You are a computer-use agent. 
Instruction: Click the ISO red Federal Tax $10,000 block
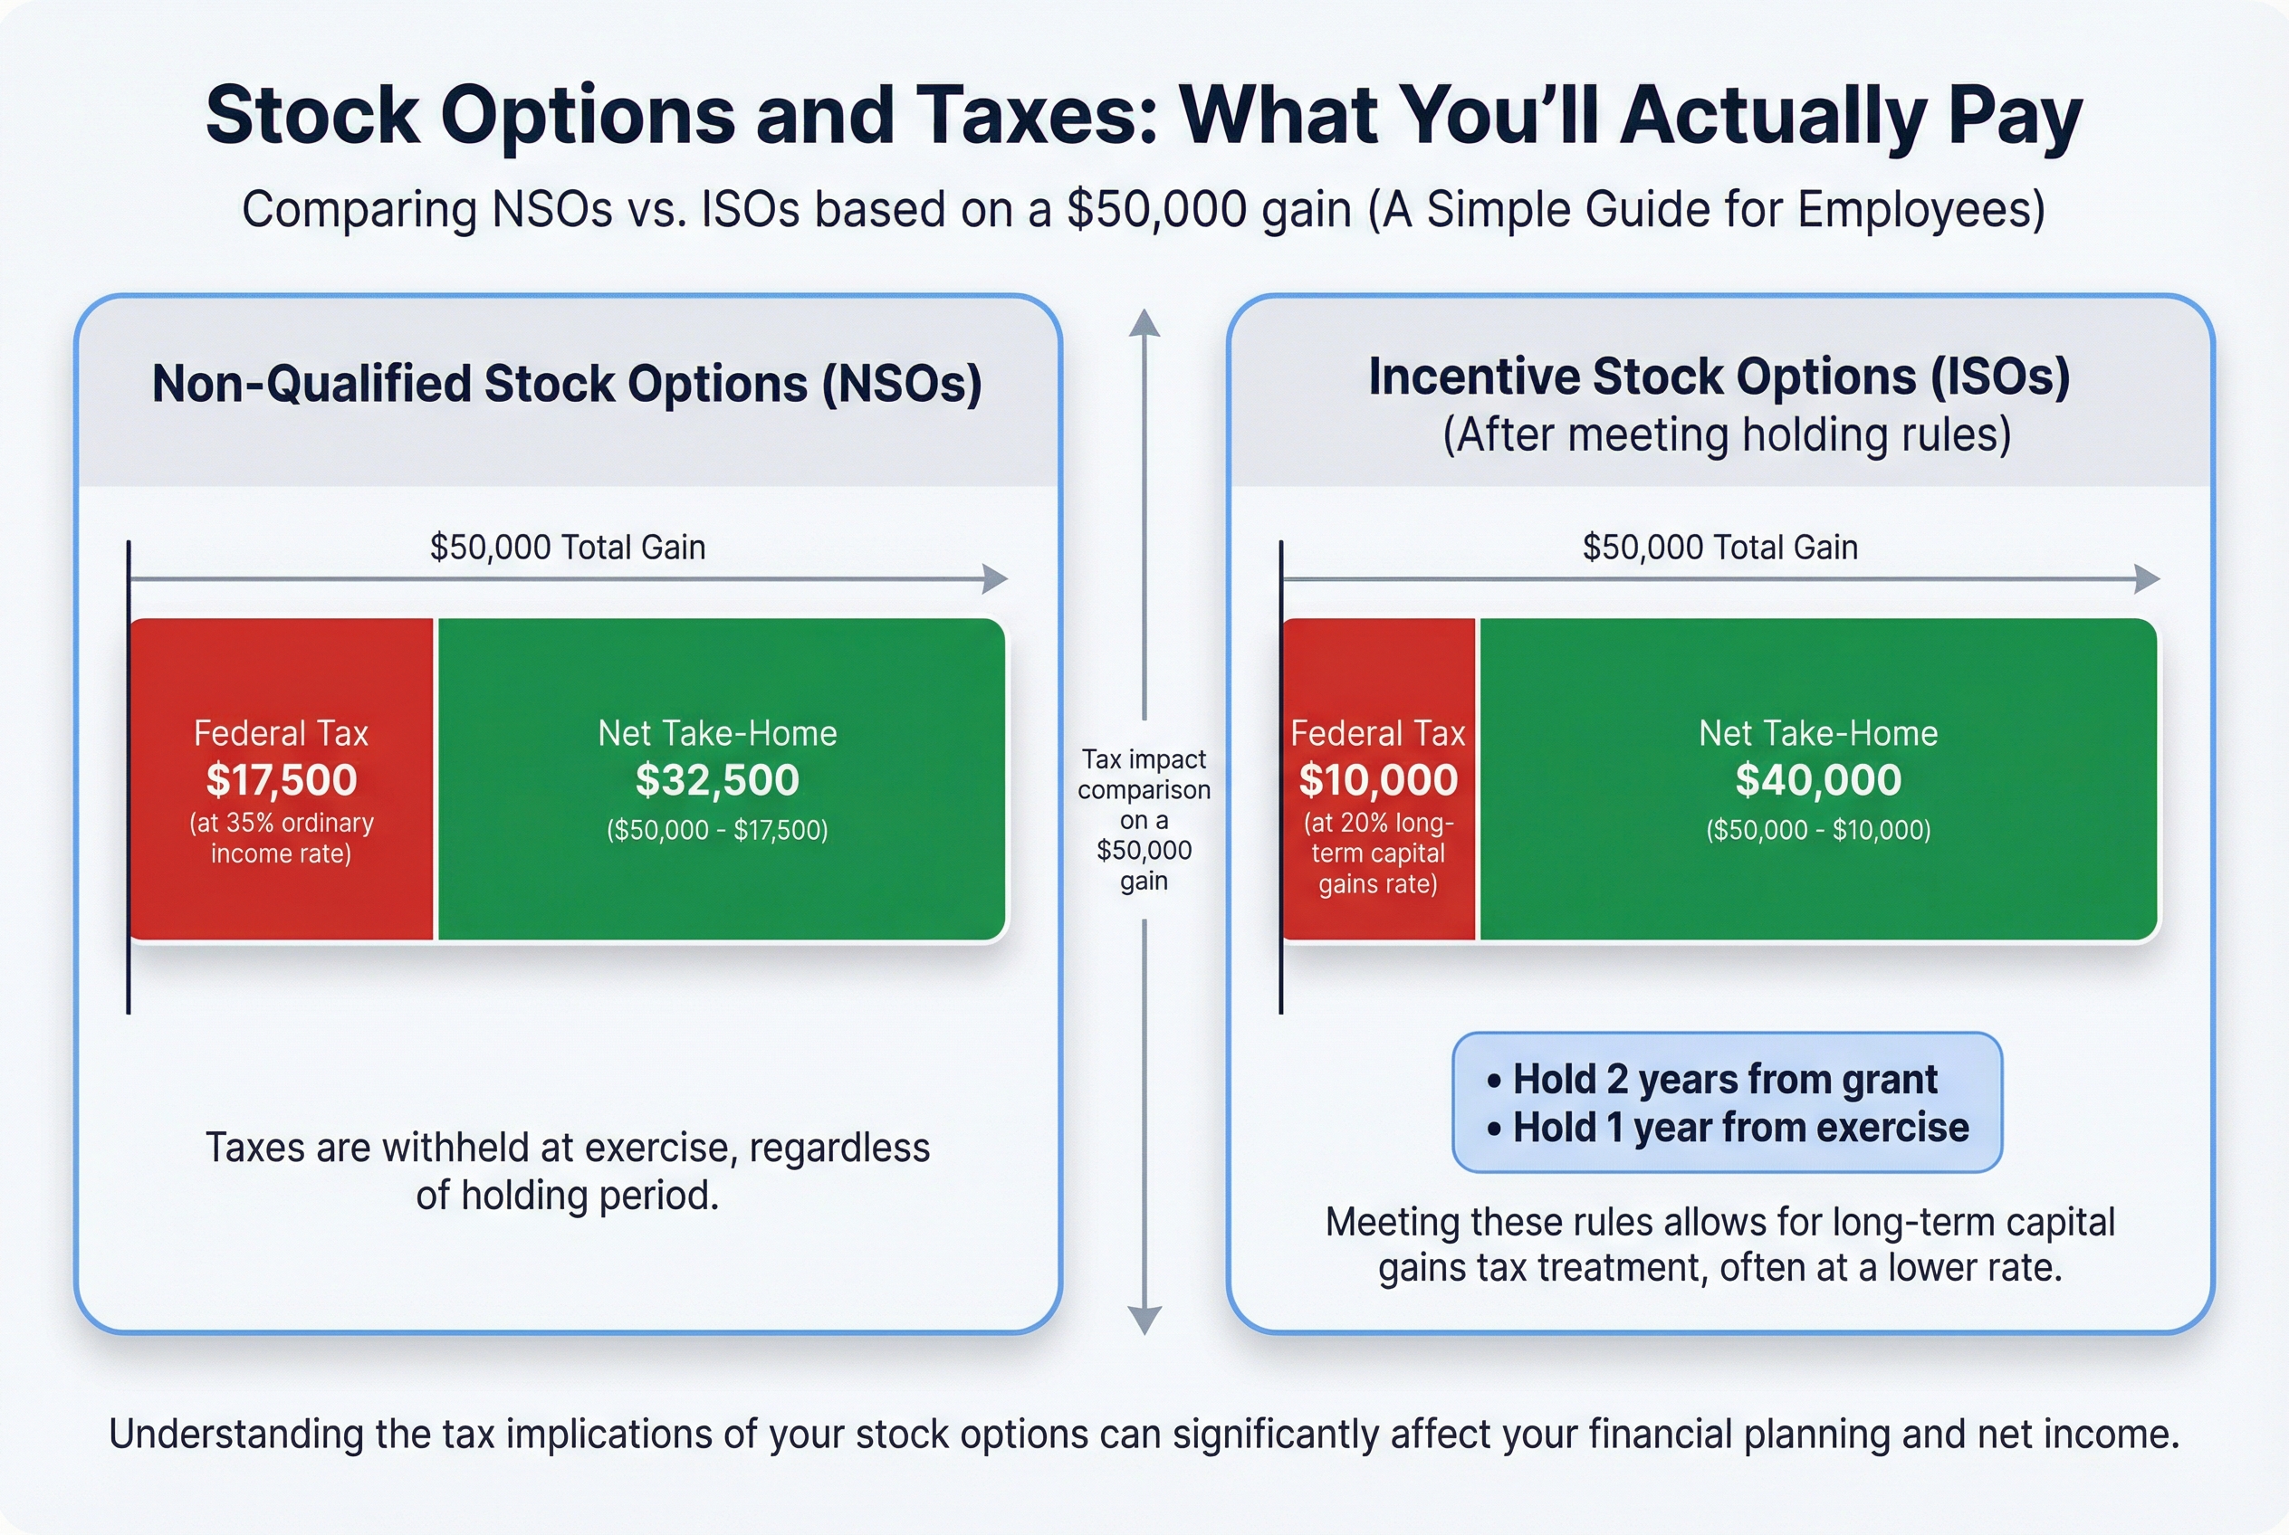coord(1377,779)
